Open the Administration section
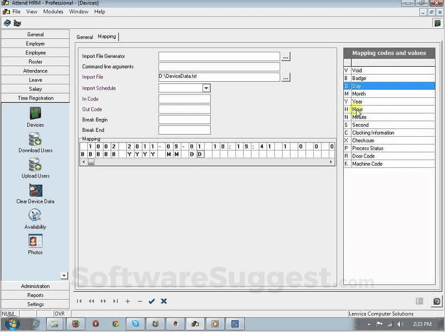445x332 pixels. pos(35,286)
